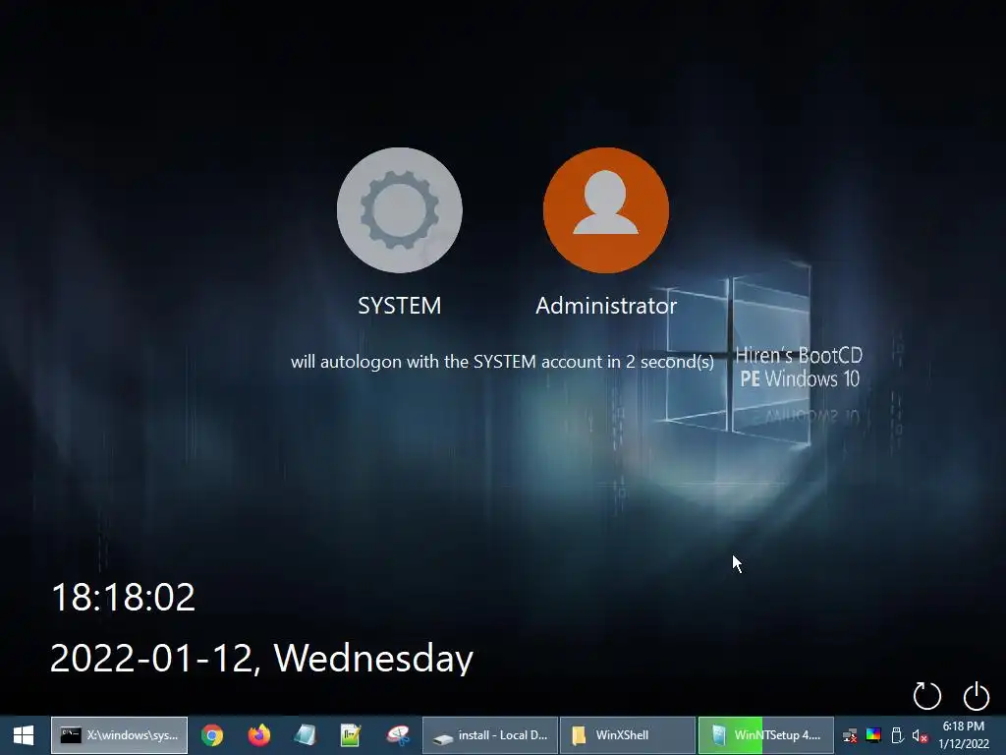The width and height of the screenshot is (1006, 755).
Task: Open the taskbar clock showing 6:18 PM
Action: tap(964, 735)
